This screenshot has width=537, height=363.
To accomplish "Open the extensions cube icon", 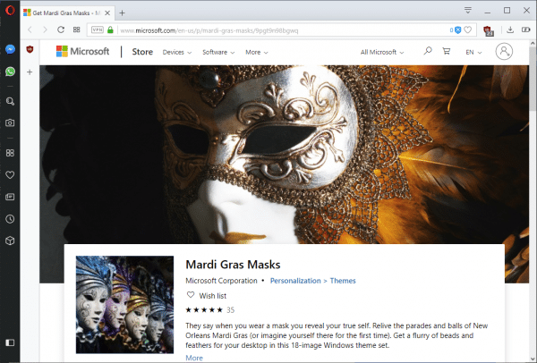I will [10, 241].
